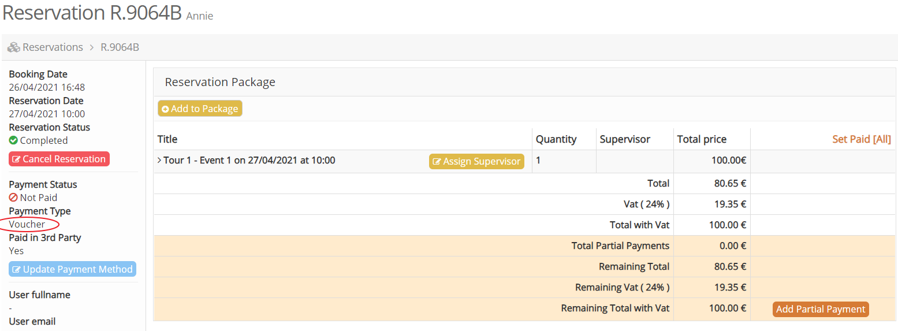Click the edit icon on Update Payment Method

16,270
